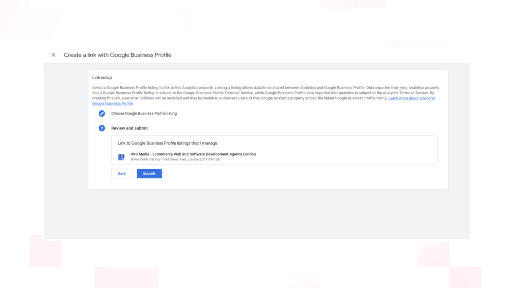Click the Link setup heading
Viewport: 513px width, 288px height.
coord(102,77)
